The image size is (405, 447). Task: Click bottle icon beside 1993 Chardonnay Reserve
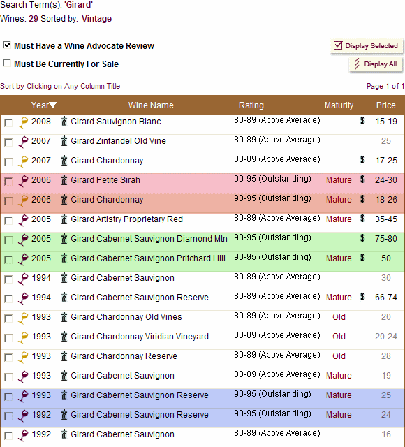coord(64,356)
